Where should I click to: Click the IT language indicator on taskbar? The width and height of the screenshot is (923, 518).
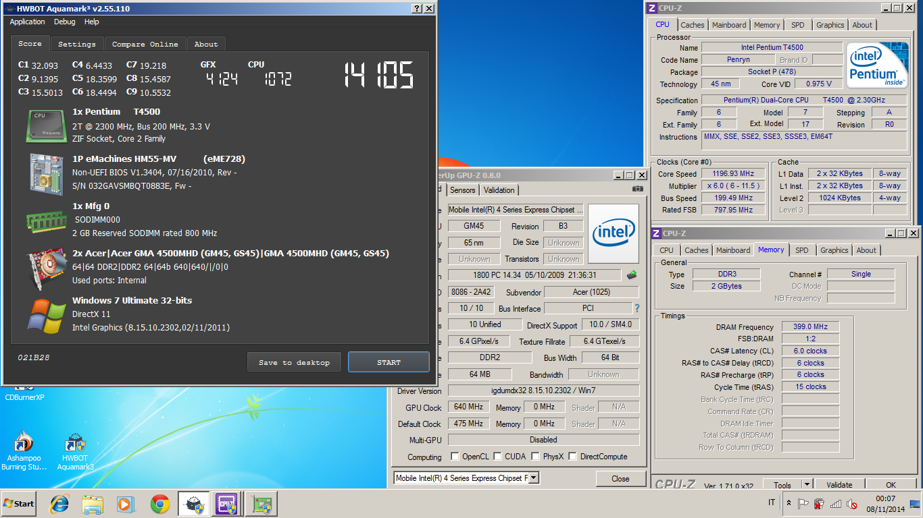[x=772, y=503]
